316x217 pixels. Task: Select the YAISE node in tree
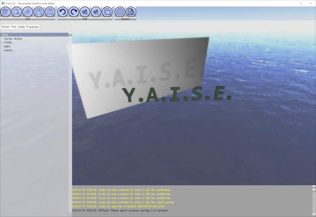8,43
